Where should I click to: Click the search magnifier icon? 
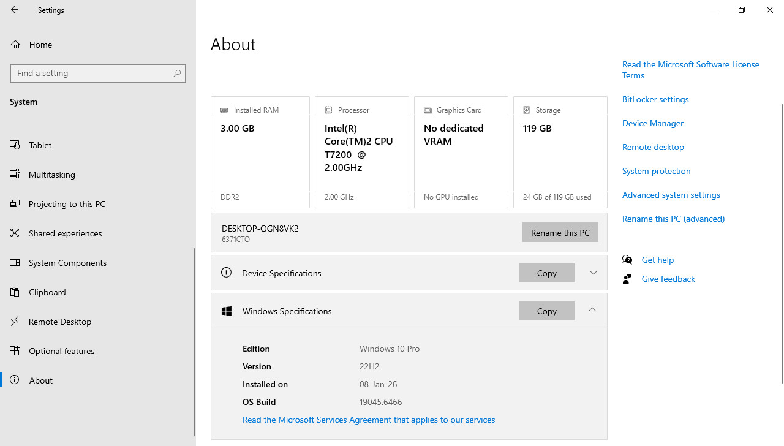177,74
